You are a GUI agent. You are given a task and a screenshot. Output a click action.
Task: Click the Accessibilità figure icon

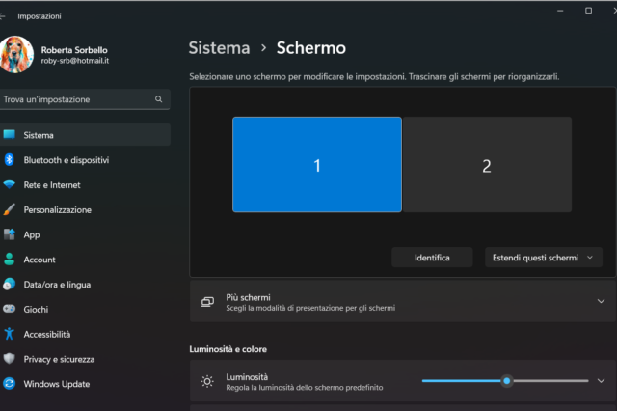point(10,334)
